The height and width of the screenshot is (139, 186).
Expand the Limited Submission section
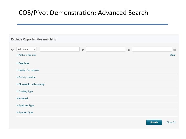28,70
